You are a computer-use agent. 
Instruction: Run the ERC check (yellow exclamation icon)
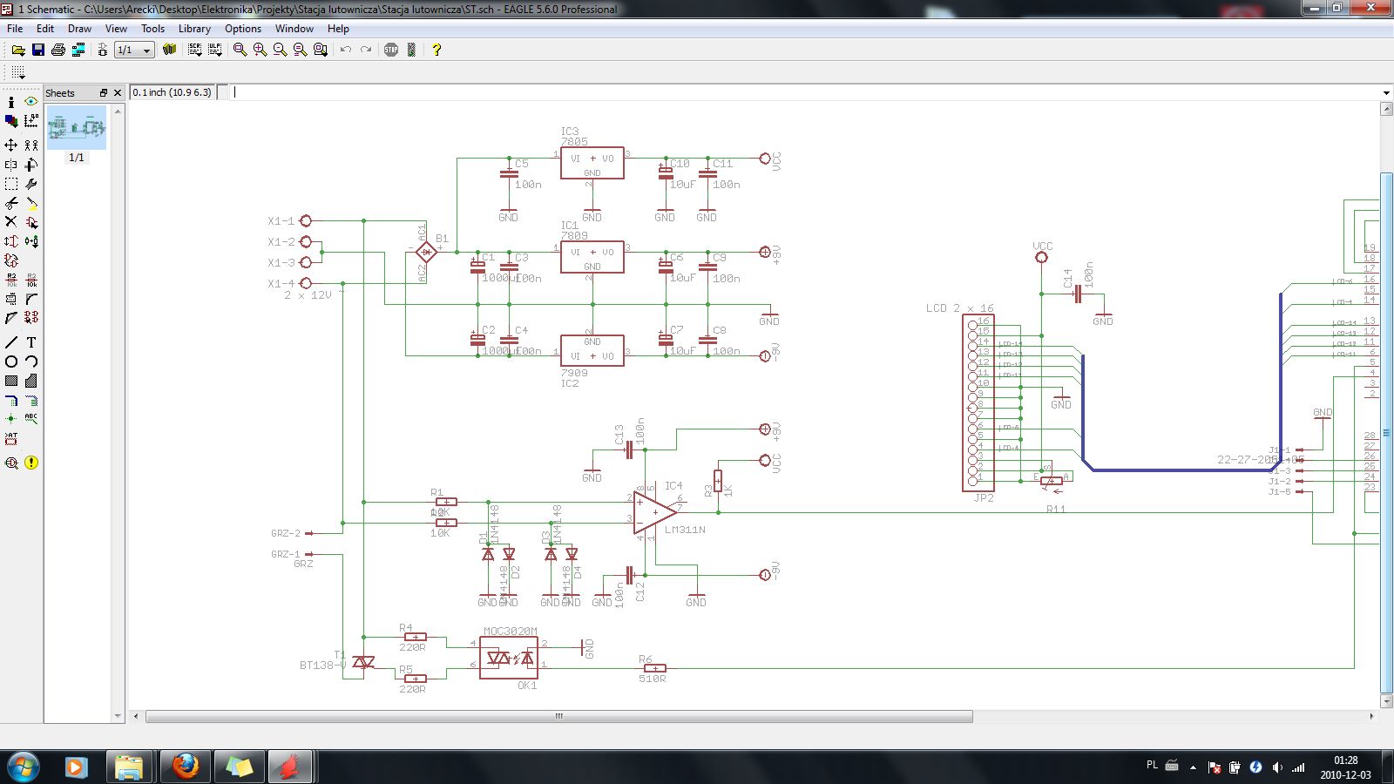point(31,463)
